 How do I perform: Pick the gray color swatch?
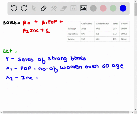coord(93,8)
